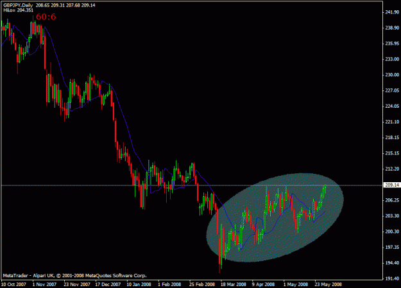Click the 227.05 price scale label
Screen dimensions: 401x288
point(392,90)
